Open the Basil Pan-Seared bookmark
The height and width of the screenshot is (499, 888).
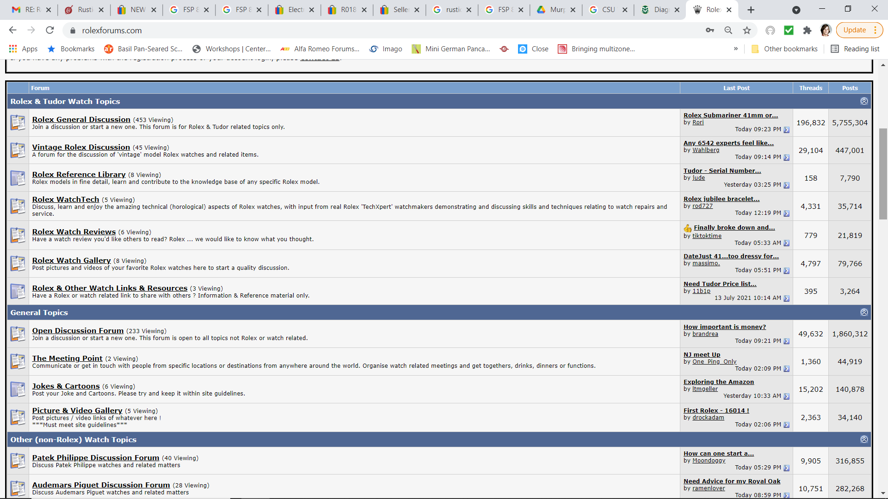click(x=143, y=49)
